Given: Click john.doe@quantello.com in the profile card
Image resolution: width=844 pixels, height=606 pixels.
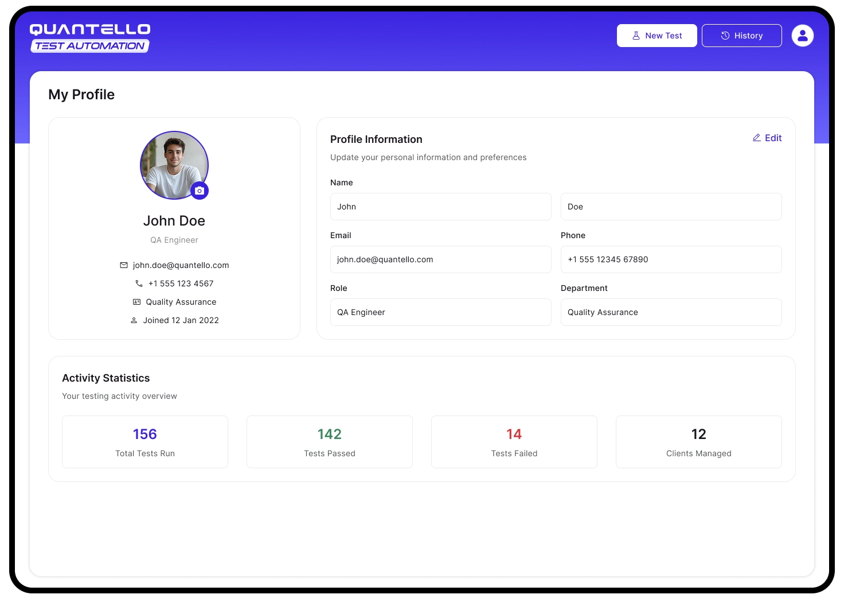Looking at the screenshot, I should (181, 265).
